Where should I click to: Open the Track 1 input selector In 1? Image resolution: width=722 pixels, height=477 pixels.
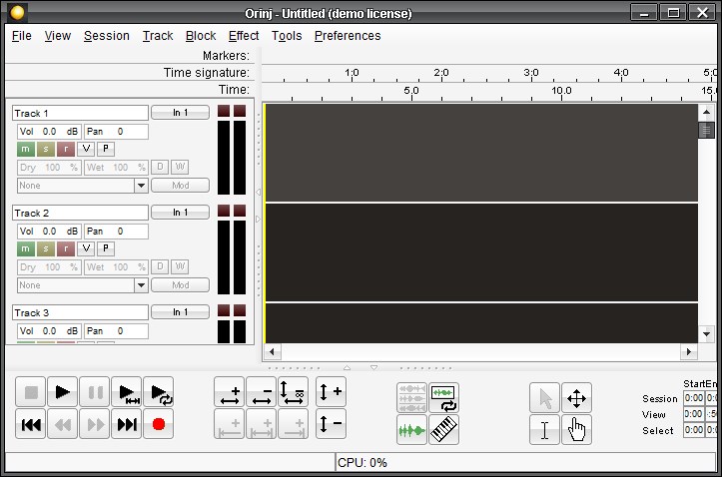pyautogui.click(x=180, y=113)
